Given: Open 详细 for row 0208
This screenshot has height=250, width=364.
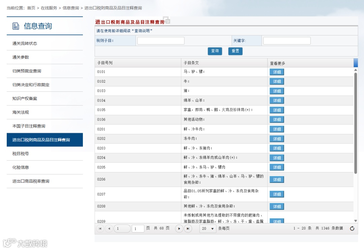Looking at the screenshot, I should click(x=277, y=206).
